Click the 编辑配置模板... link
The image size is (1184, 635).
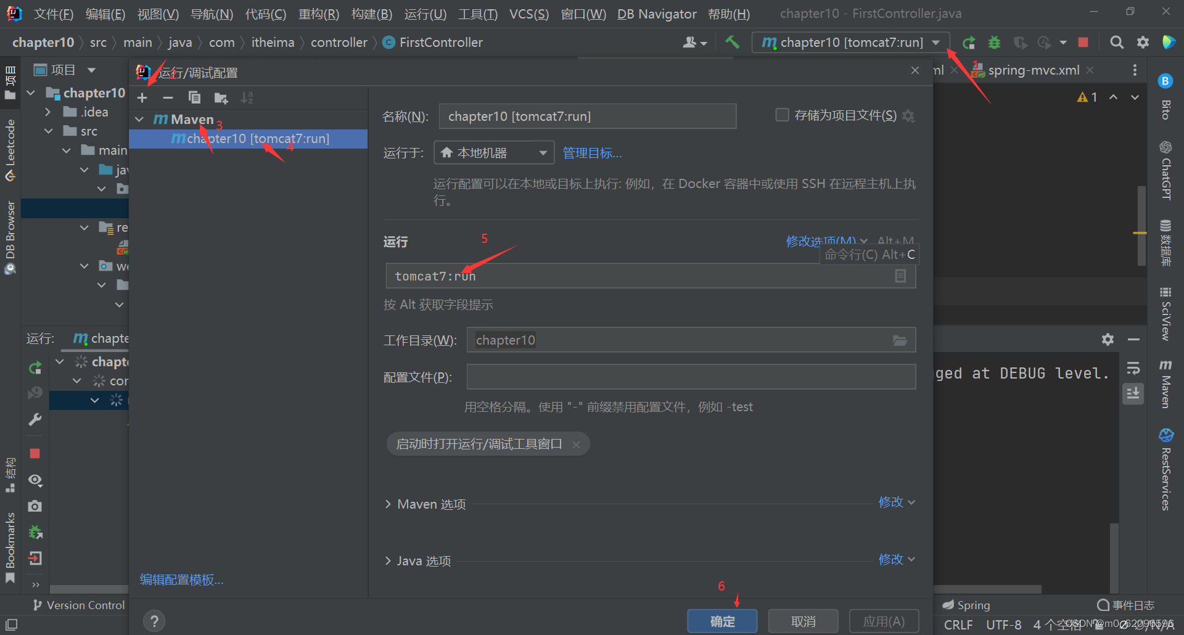pos(181,580)
